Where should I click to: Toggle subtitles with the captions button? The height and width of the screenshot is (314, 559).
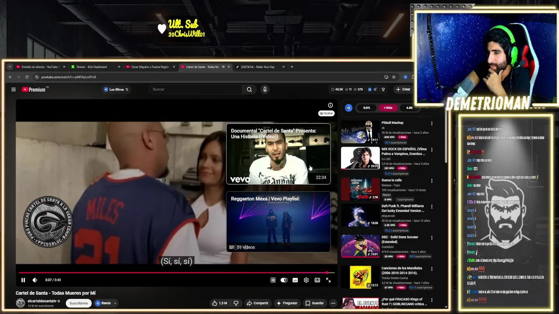point(295,280)
